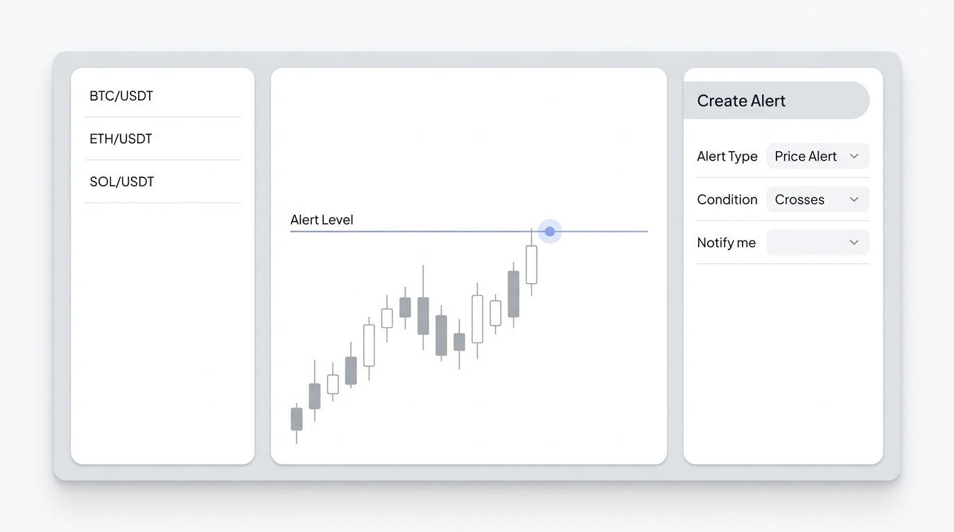Image resolution: width=954 pixels, height=532 pixels.
Task: Click the Create Alert header
Action: 741,100
